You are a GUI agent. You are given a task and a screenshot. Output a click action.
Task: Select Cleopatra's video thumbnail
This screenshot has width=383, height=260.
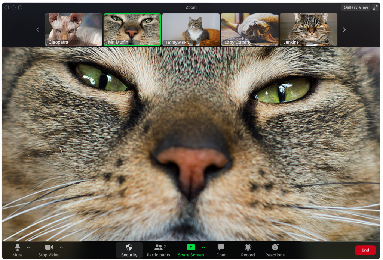[74, 29]
